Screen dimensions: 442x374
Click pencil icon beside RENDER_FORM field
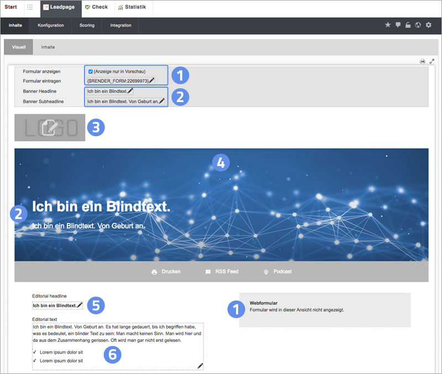click(152, 81)
